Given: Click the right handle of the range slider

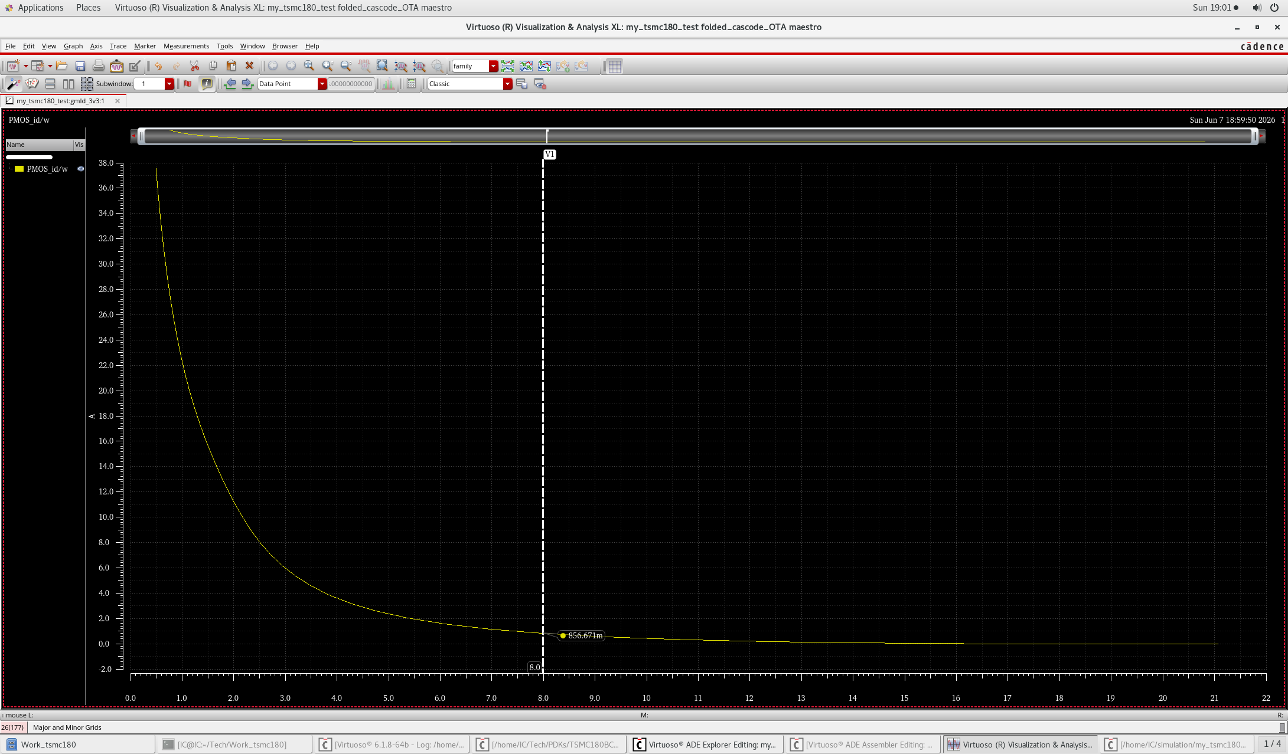Looking at the screenshot, I should [x=1254, y=136].
